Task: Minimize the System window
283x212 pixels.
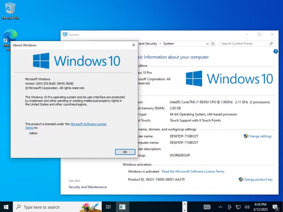Action: tap(247, 35)
